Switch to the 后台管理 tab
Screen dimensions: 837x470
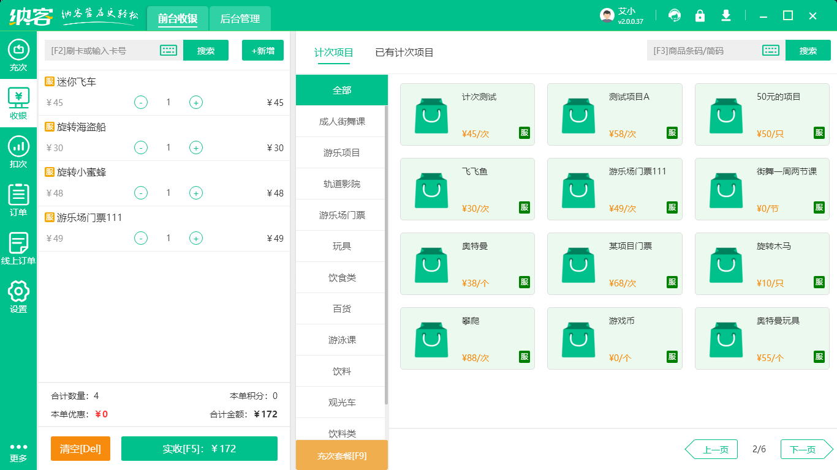(240, 18)
